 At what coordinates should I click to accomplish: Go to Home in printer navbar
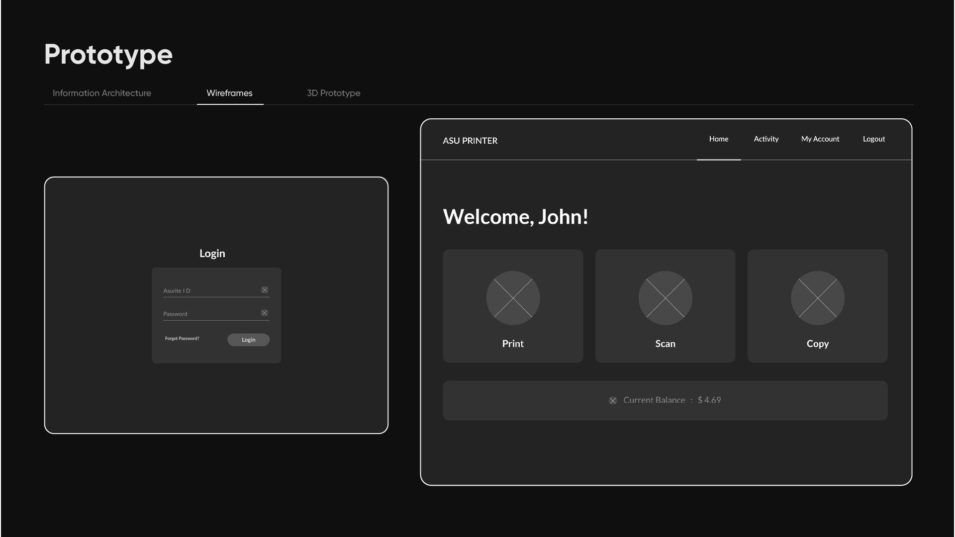coord(718,139)
